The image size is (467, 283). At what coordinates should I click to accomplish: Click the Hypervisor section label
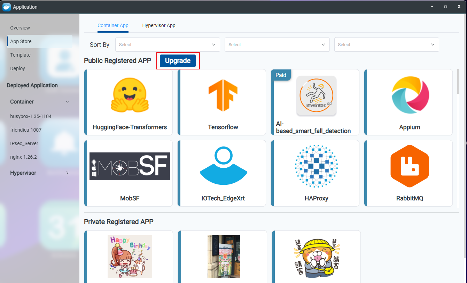[x=23, y=173]
